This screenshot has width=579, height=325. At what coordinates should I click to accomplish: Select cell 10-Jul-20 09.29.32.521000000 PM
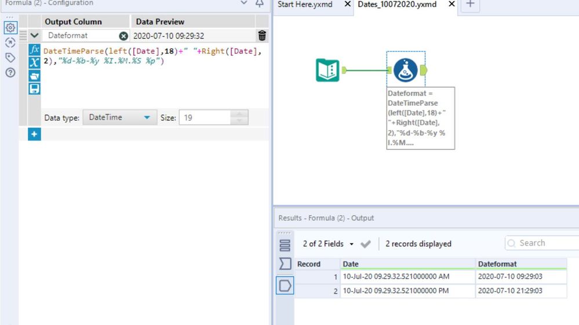[x=407, y=291]
